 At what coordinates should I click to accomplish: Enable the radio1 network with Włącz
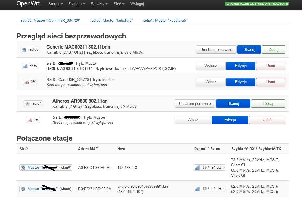click(x=193, y=120)
